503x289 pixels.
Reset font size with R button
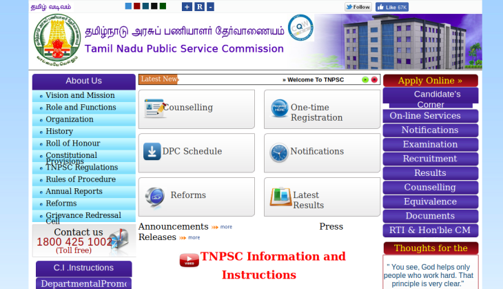(199, 7)
